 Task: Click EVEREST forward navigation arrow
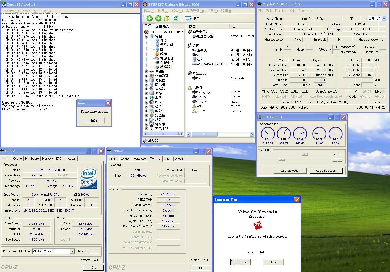tap(158, 18)
